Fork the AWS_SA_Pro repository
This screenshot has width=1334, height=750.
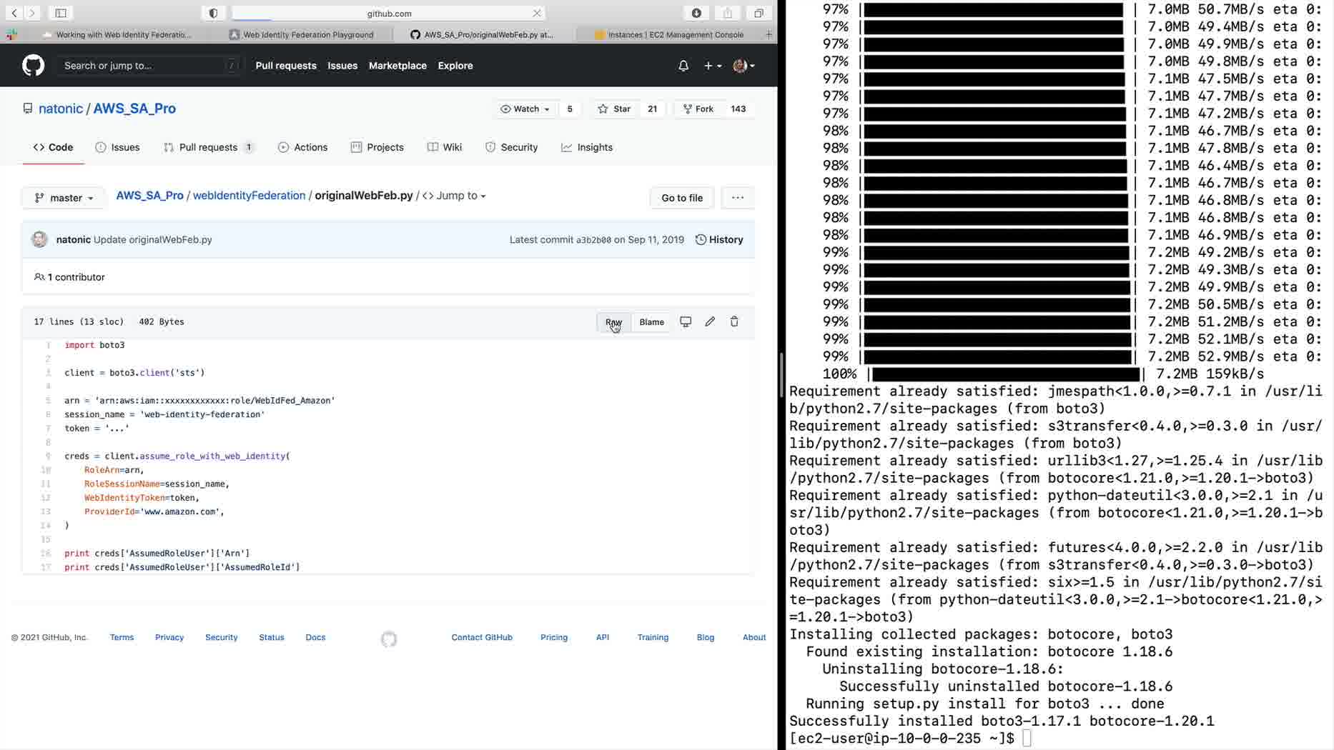click(x=698, y=109)
